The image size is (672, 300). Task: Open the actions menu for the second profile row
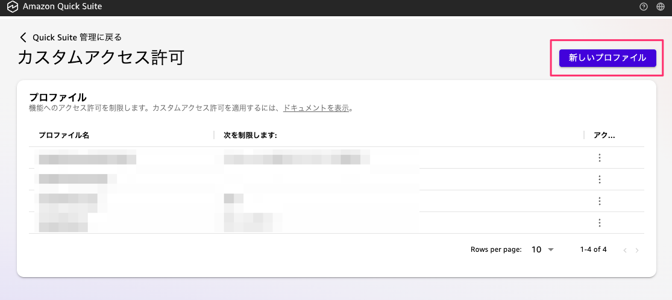tap(599, 180)
